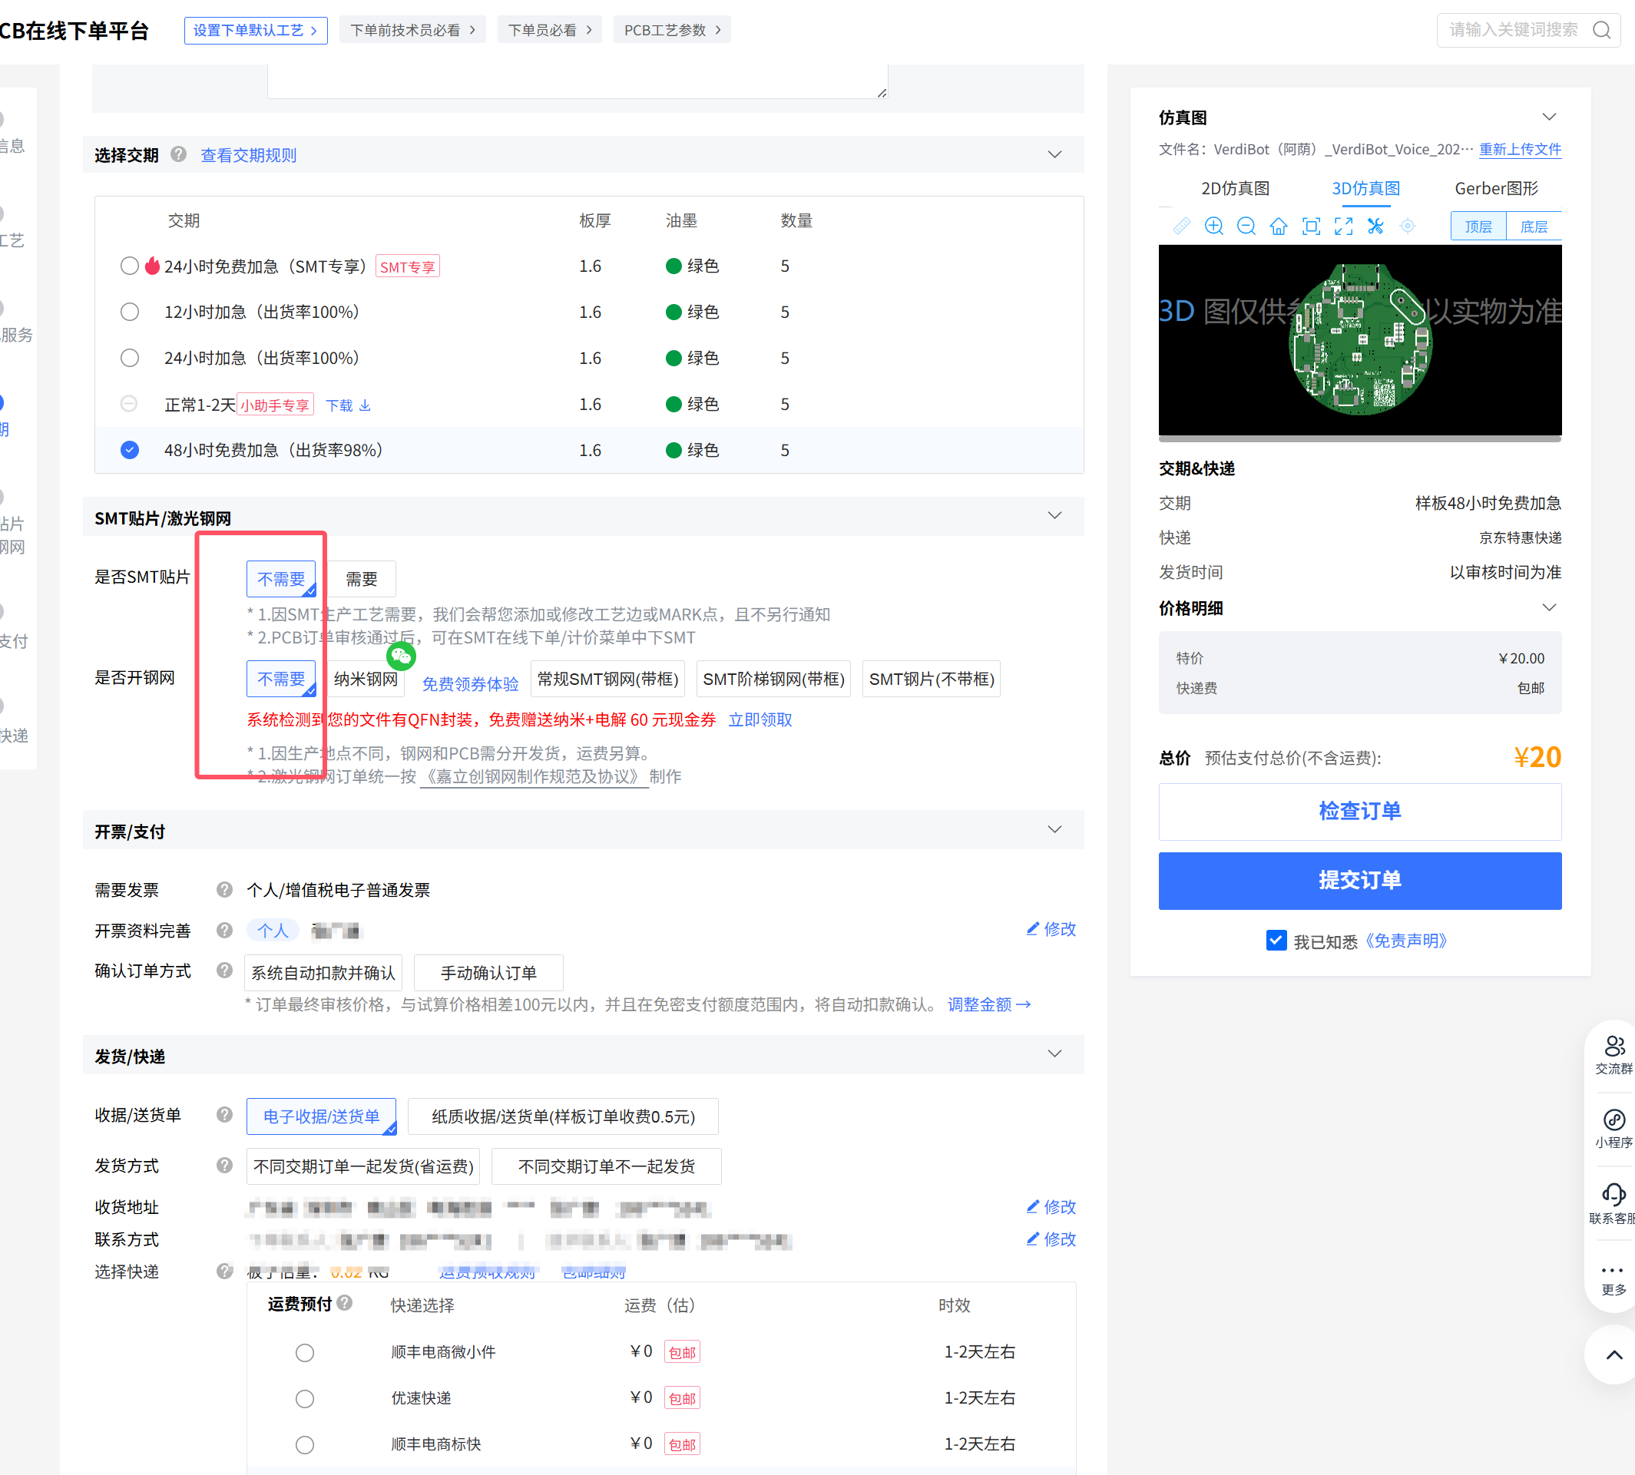
Task: Click the fit-to-frame square icon
Action: [x=1311, y=226]
